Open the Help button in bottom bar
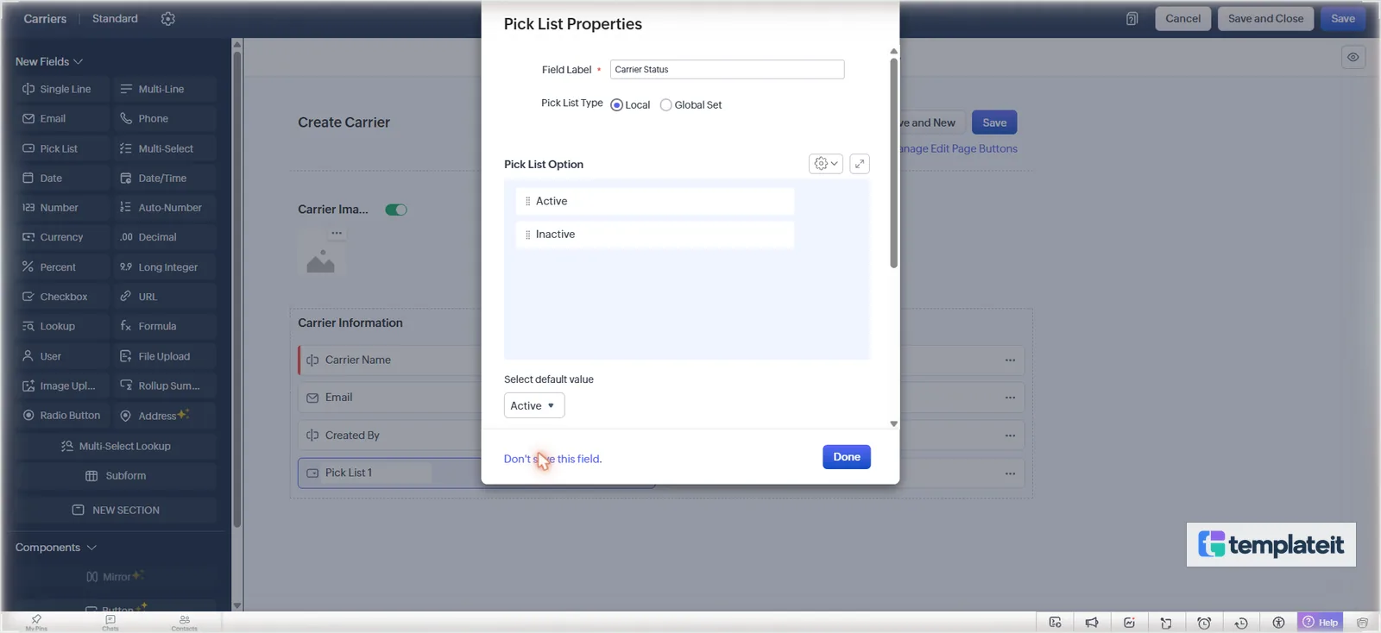 click(x=1321, y=623)
